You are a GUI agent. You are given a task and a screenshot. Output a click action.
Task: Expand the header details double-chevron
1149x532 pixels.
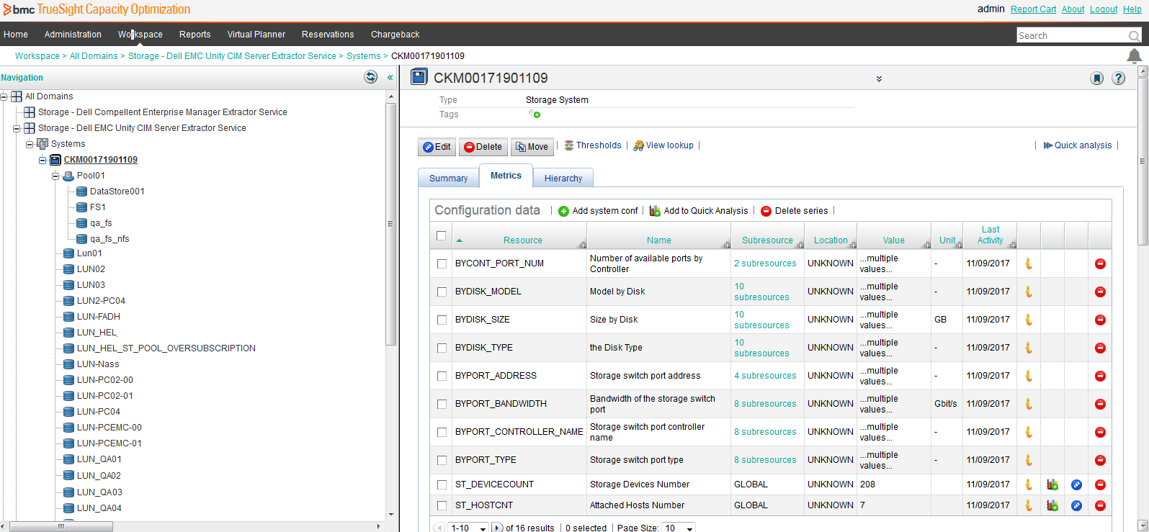point(879,78)
